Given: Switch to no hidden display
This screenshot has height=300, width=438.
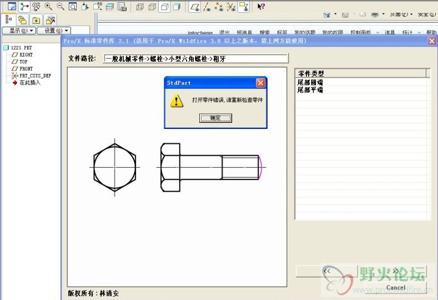Looking at the screenshot, I should (164, 7).
